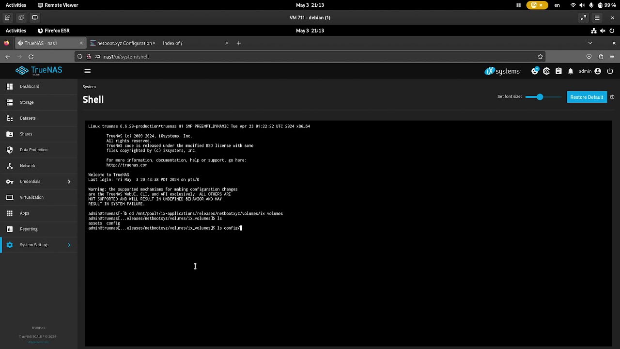Open a new Firefox tab
This screenshot has width=620, height=349.
tap(238, 43)
